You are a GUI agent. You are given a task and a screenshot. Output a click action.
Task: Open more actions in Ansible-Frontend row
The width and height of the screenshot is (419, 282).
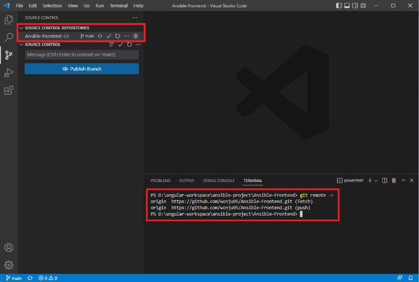coord(126,36)
